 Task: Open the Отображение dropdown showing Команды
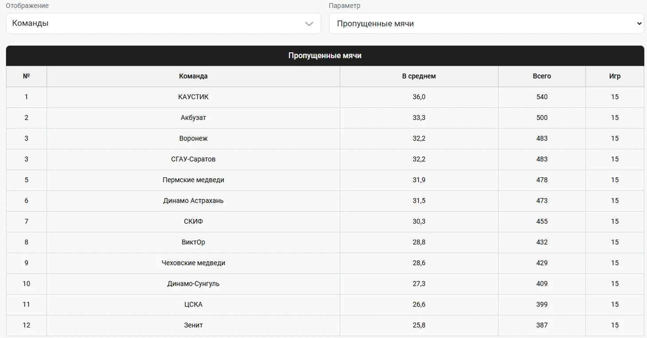(164, 23)
